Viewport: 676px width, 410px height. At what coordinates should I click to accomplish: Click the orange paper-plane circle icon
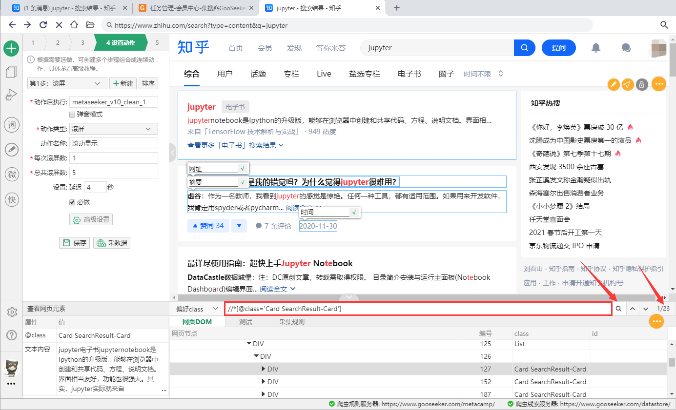coord(628,84)
